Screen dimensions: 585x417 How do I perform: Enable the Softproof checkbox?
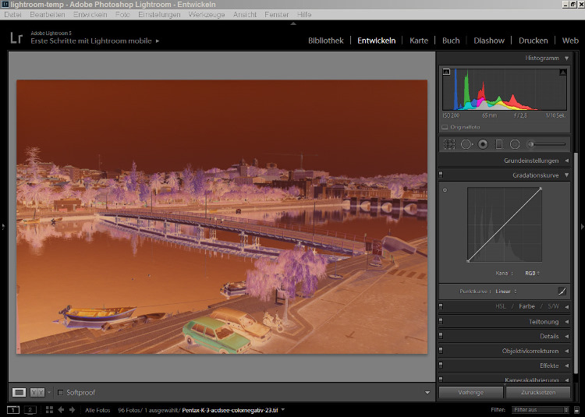(x=60, y=392)
